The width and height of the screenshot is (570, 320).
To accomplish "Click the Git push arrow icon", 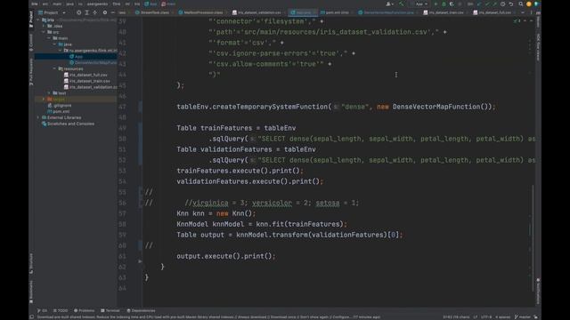I will [x=495, y=4].
